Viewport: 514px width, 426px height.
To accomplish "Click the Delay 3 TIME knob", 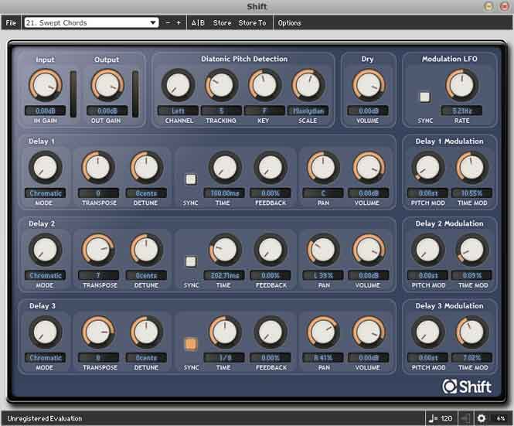I will [225, 332].
